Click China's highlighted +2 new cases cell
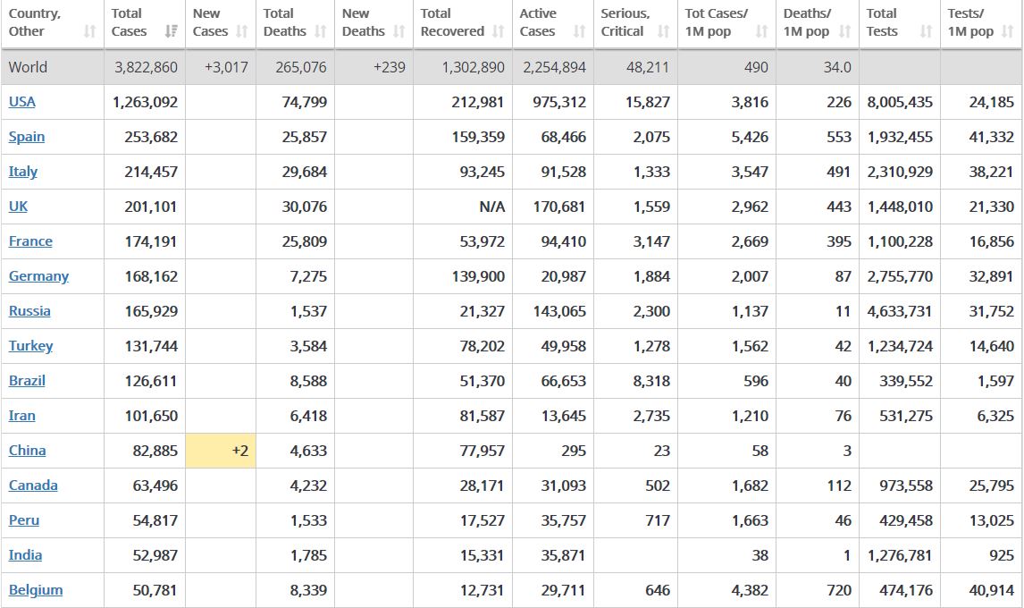 tap(220, 451)
